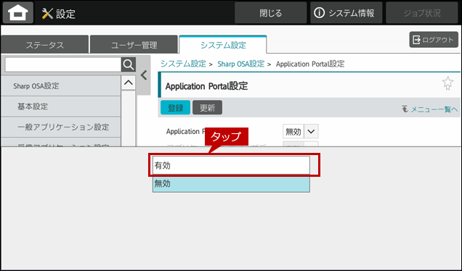Select Sharp OSA設定 in the sidebar
The image size is (462, 271).
[61, 86]
